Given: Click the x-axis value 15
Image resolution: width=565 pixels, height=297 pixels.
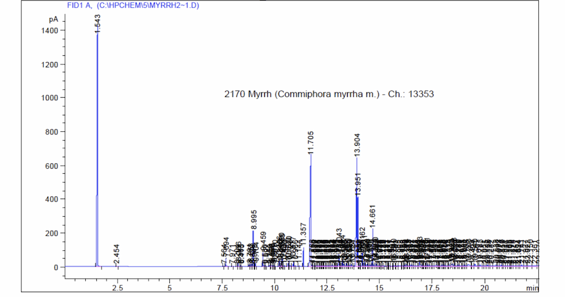Looking at the screenshot, I should tap(379, 288).
